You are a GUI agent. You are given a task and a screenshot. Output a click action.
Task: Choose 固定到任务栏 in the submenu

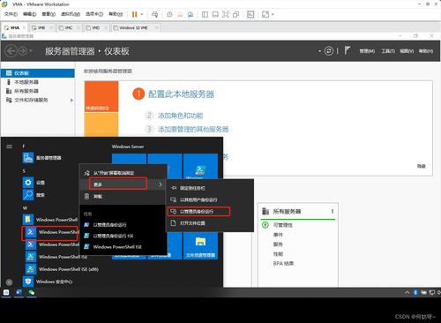coord(210,188)
